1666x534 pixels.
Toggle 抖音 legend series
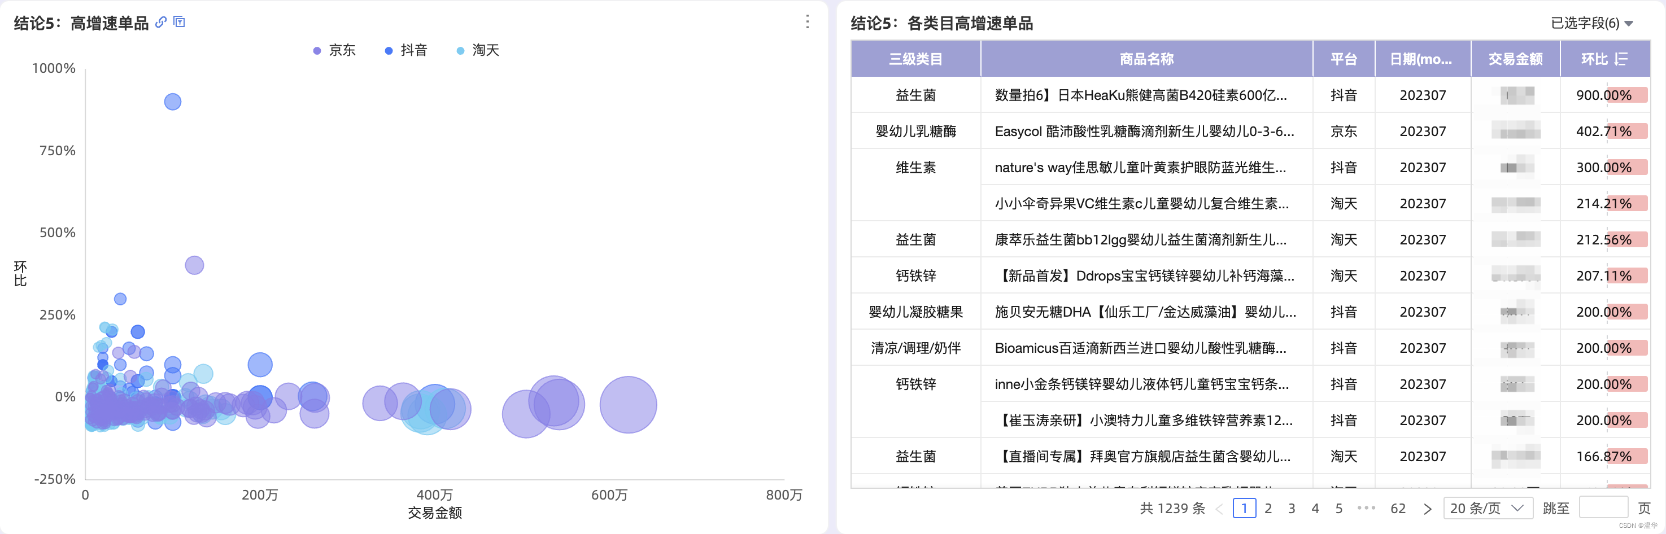tap(406, 50)
